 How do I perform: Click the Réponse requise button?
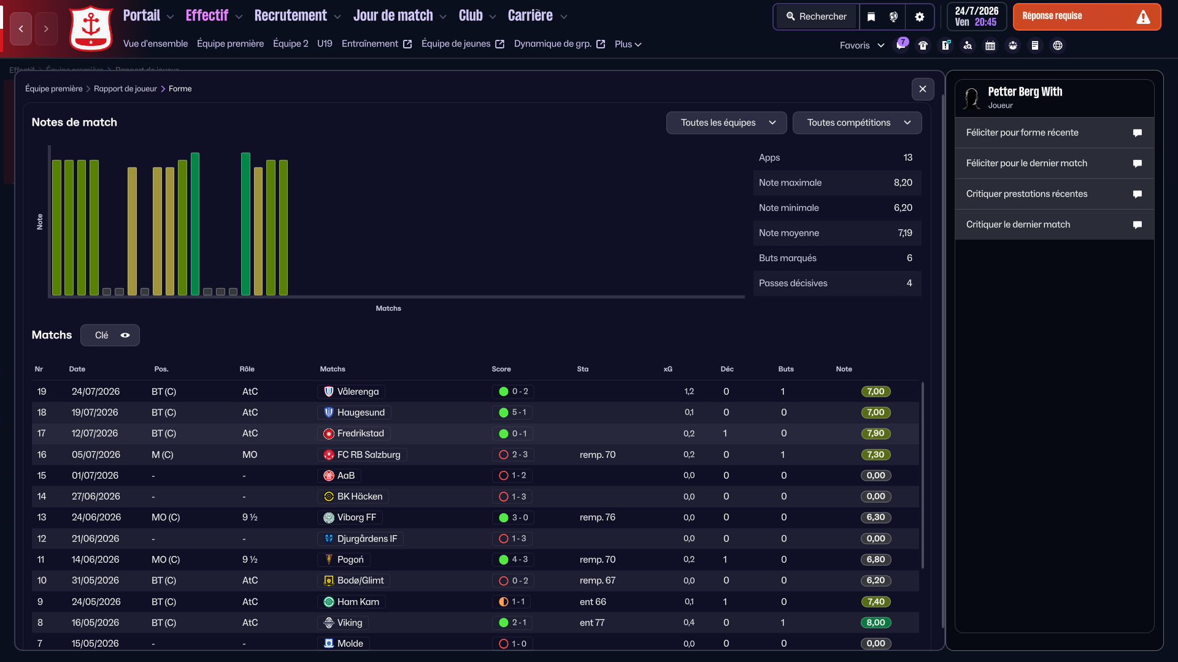(x=1086, y=17)
